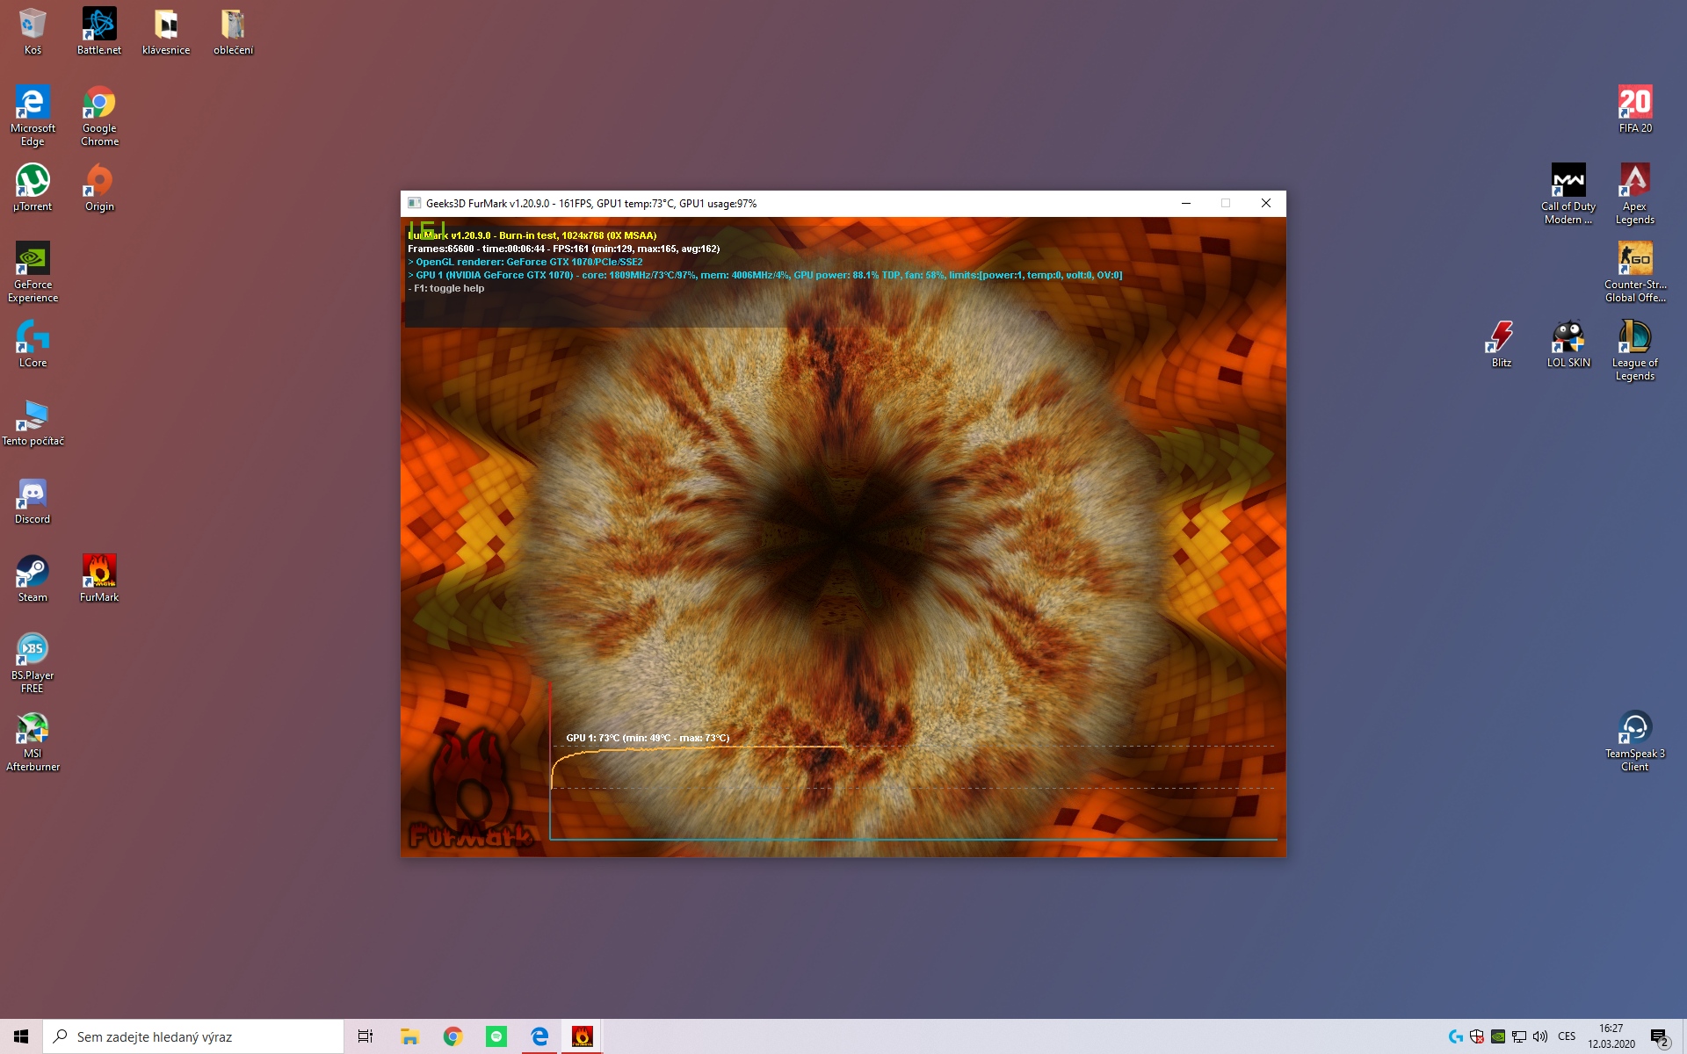Open the NVIDIA tray icon
Screen dimensions: 1687x1054
1498,1036
